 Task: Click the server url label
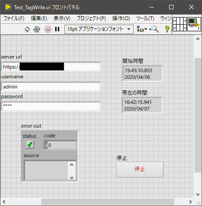(x=11, y=57)
